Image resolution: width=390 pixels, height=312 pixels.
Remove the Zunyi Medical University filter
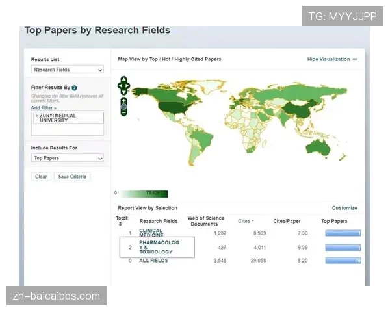click(x=37, y=116)
